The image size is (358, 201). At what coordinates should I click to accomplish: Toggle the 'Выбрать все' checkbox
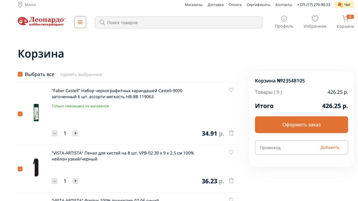point(20,74)
